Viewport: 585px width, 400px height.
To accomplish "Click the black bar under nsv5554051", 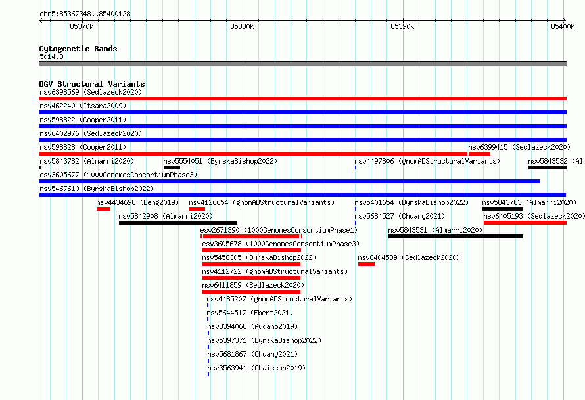I will click(x=172, y=167).
